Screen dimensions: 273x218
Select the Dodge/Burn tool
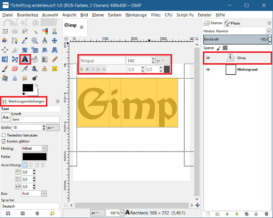coord(35,78)
